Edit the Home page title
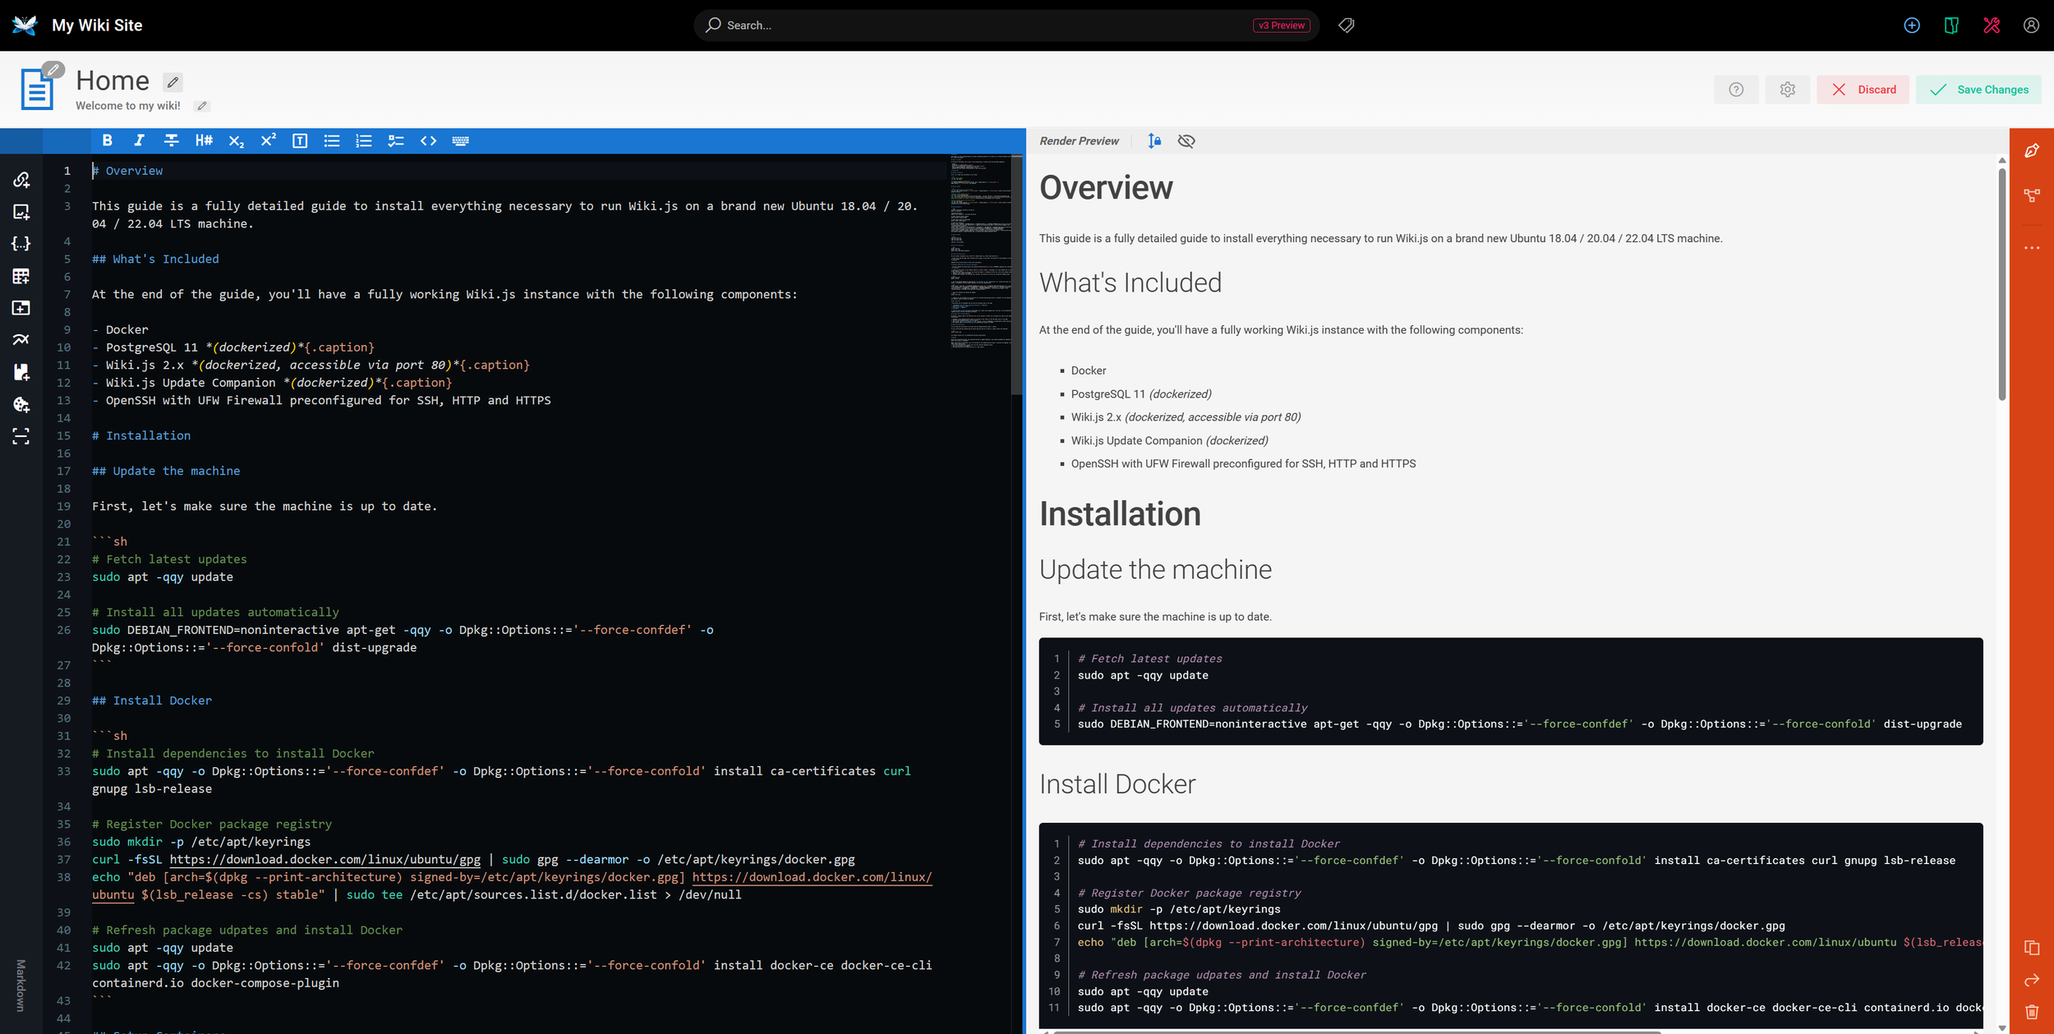 (x=173, y=81)
